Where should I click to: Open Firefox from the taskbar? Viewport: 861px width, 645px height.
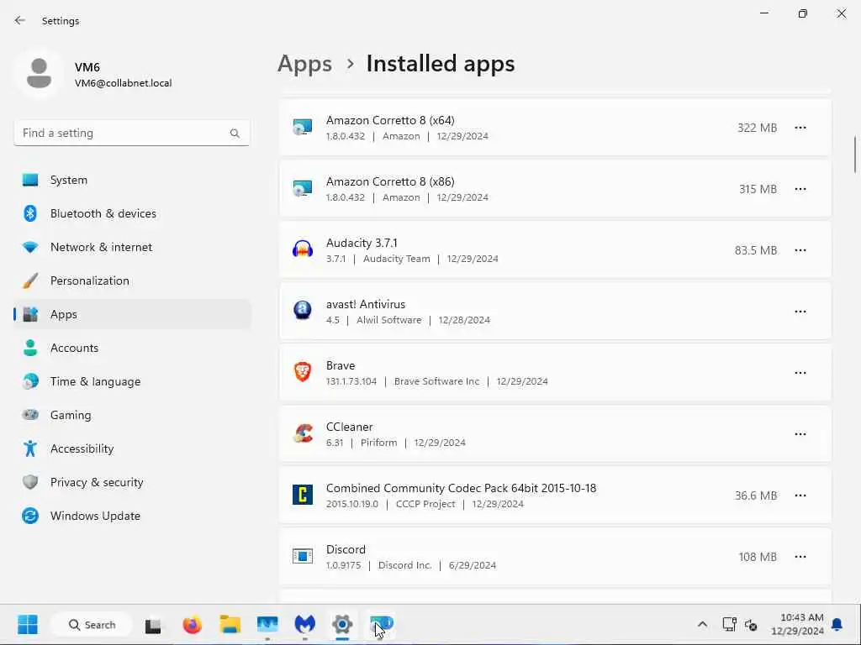(193, 625)
